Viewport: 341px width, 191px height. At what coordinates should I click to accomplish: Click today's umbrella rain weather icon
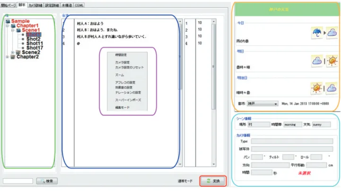(317, 33)
